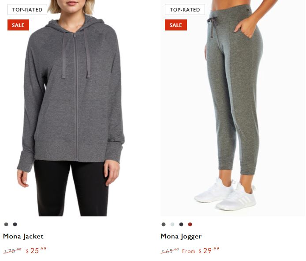
Task: Pick the dark charcoal swatch for Mona Jogger
Action: coord(181,224)
